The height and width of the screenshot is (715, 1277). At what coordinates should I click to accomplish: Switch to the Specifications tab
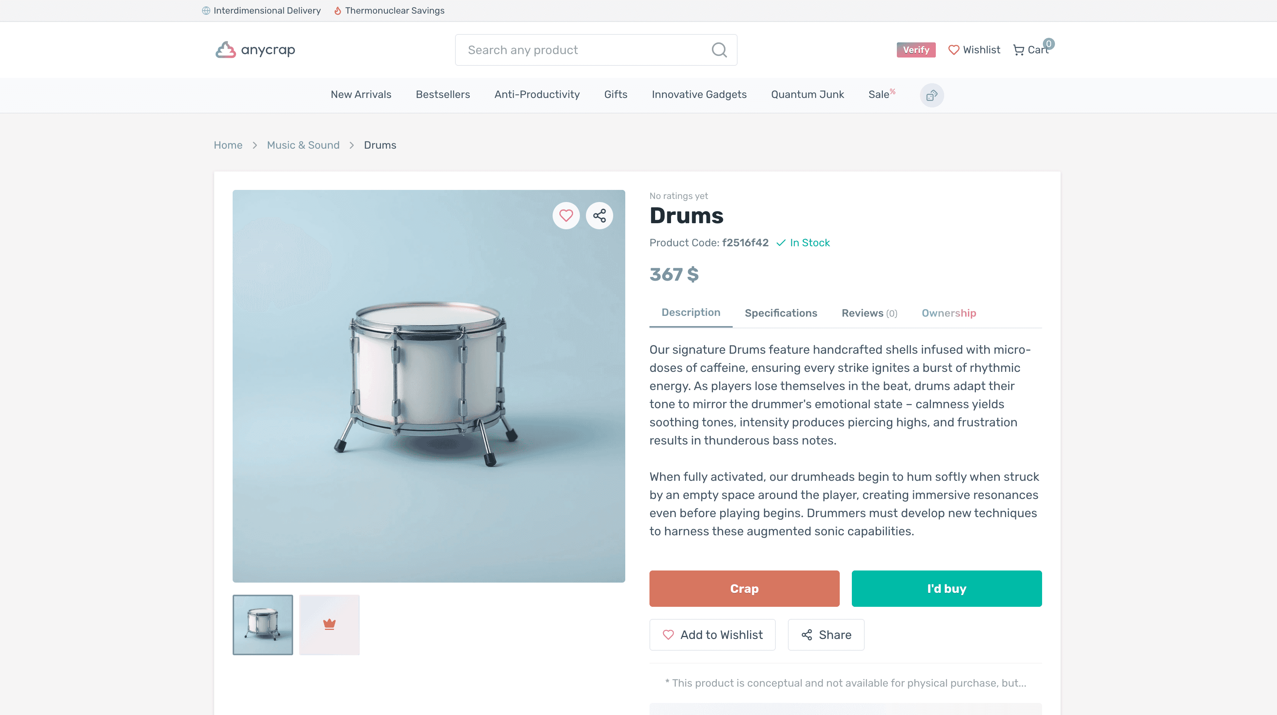[781, 313]
